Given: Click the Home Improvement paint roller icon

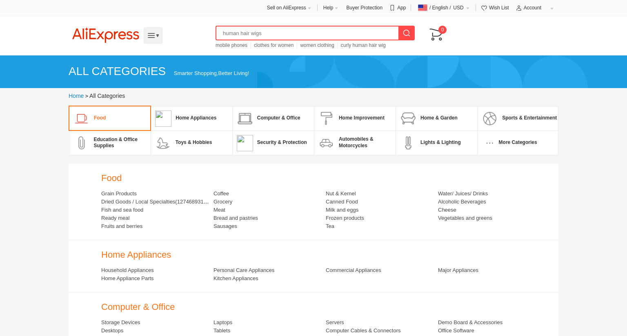Looking at the screenshot, I should [327, 118].
